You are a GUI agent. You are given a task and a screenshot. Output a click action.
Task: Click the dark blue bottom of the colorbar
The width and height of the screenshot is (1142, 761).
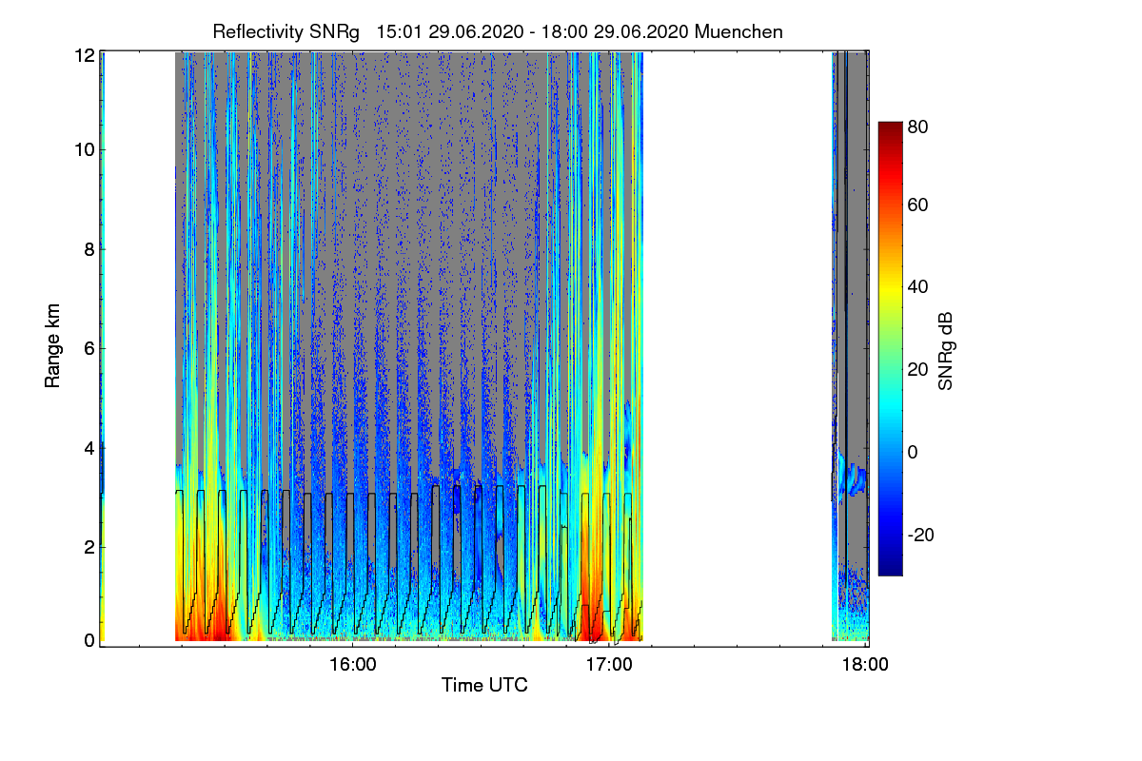(889, 567)
